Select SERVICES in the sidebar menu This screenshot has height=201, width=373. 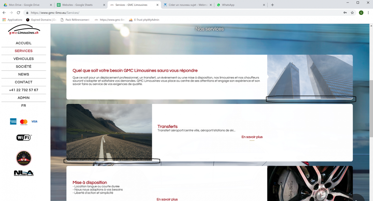coord(24,51)
